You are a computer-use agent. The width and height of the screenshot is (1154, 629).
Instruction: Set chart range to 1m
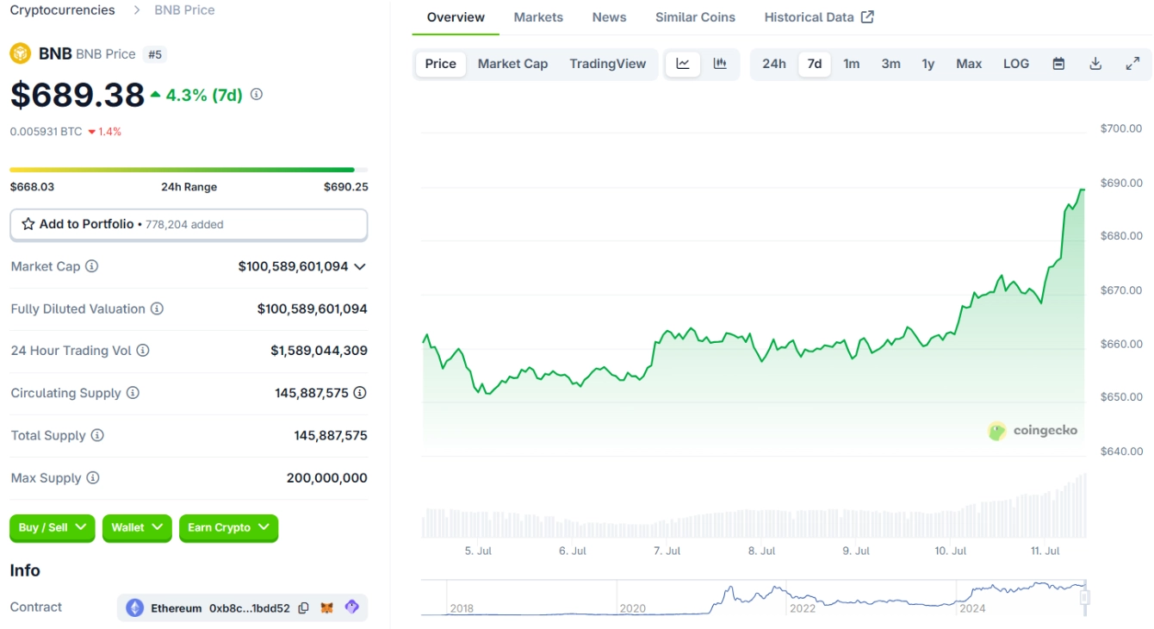pos(851,64)
